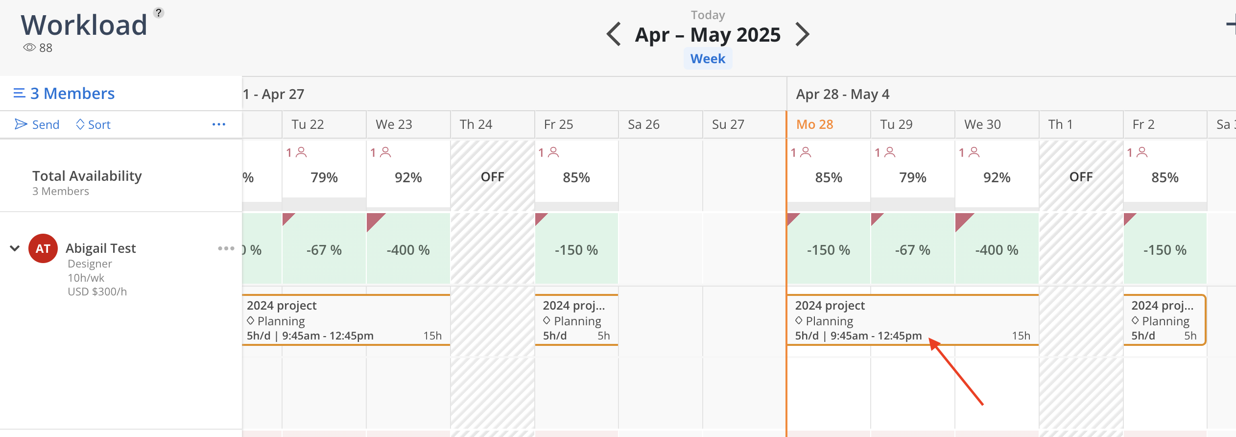Click Abigail Test's AT avatar
Viewport: 1236px width, 437px height.
[x=43, y=248]
